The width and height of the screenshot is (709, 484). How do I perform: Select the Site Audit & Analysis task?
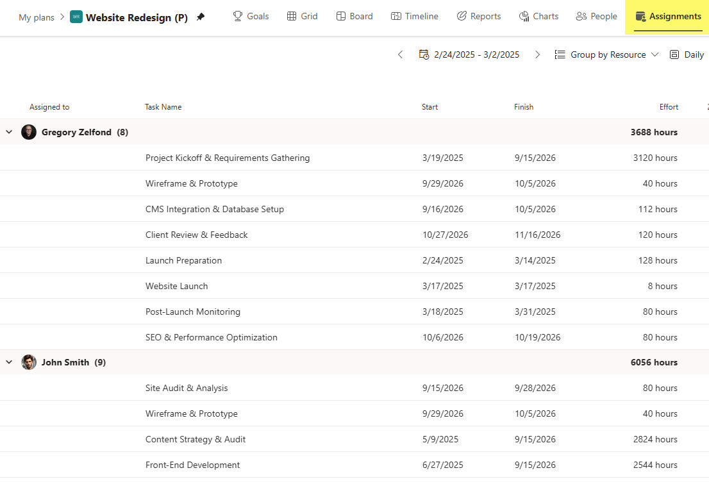(x=187, y=388)
